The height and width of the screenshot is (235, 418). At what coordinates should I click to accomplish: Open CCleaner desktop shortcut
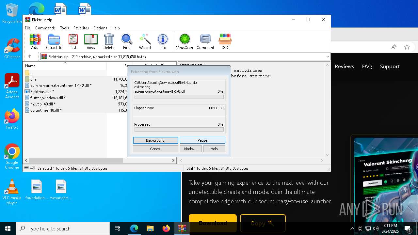[12, 49]
